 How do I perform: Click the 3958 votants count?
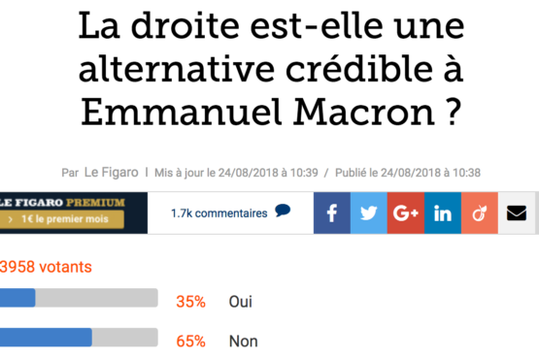pos(46,267)
